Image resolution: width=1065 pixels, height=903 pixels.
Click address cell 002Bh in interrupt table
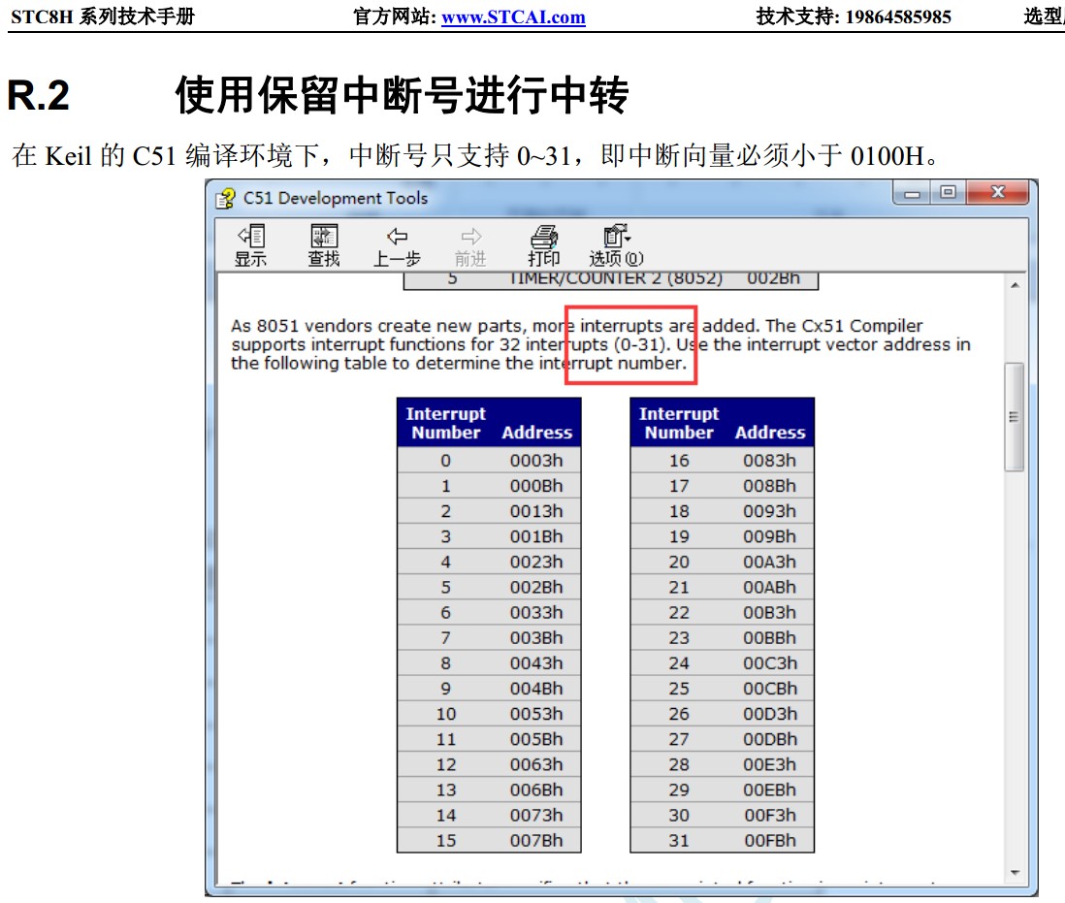[x=536, y=588]
